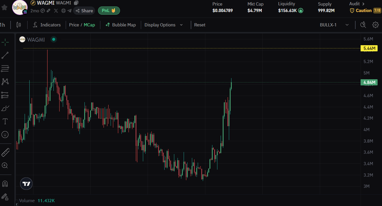Click the TradingView logo on the chart
Image resolution: width=382 pixels, height=206 pixels.
pyautogui.click(x=26, y=183)
